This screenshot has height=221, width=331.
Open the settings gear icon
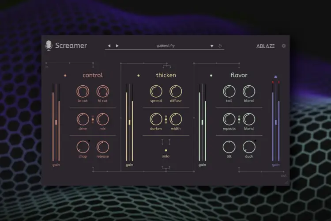[x=284, y=46]
